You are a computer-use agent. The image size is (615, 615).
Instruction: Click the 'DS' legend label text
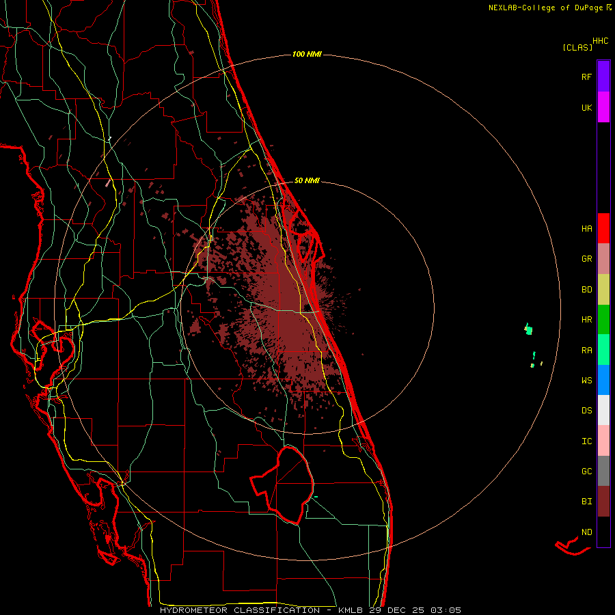586,411
